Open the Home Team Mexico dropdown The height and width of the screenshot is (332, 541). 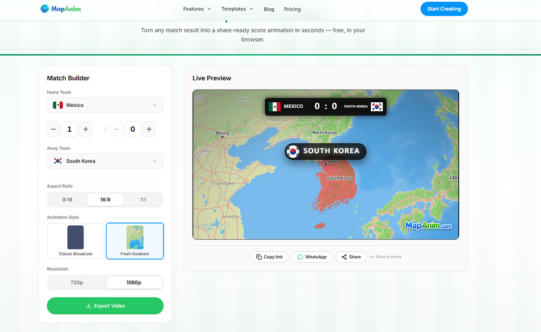[105, 105]
